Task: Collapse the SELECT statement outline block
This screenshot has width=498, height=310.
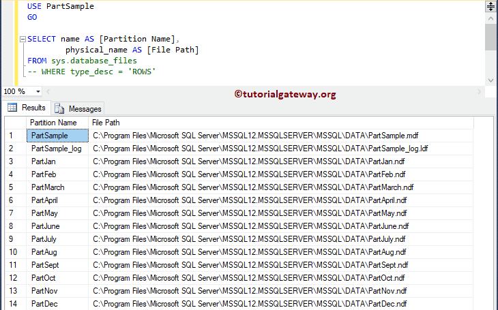Action: tap(23, 40)
